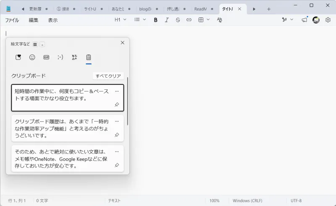Click the UTF-8 encoding indicator
336x206 pixels.
click(296, 201)
